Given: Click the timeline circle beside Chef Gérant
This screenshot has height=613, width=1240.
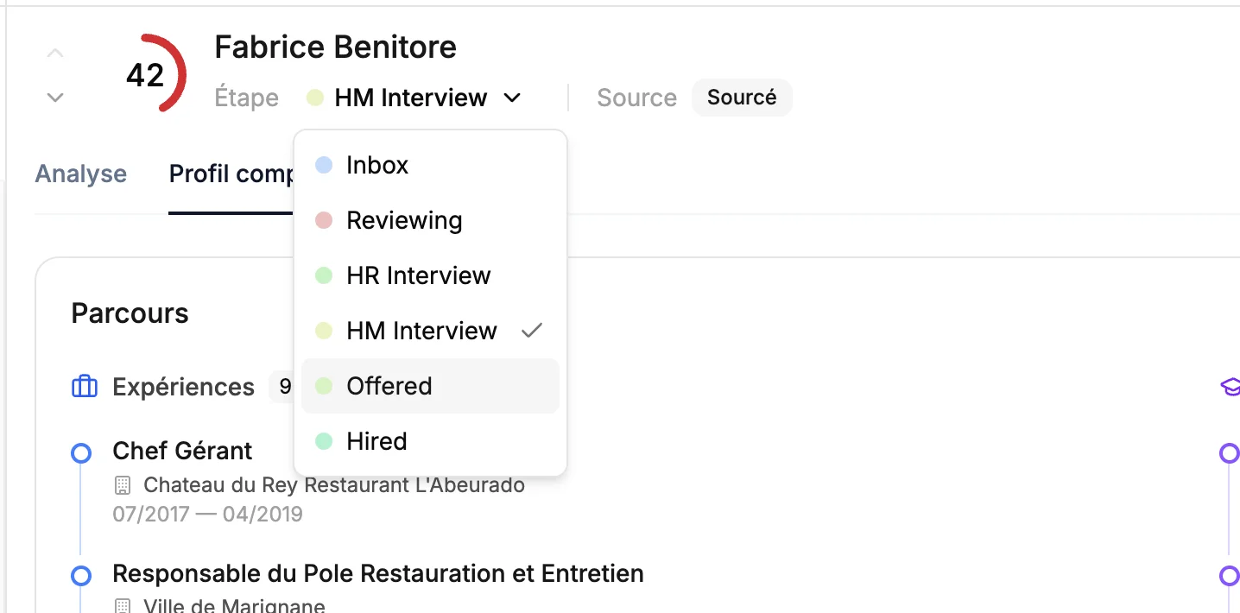Looking at the screenshot, I should coord(81,452).
